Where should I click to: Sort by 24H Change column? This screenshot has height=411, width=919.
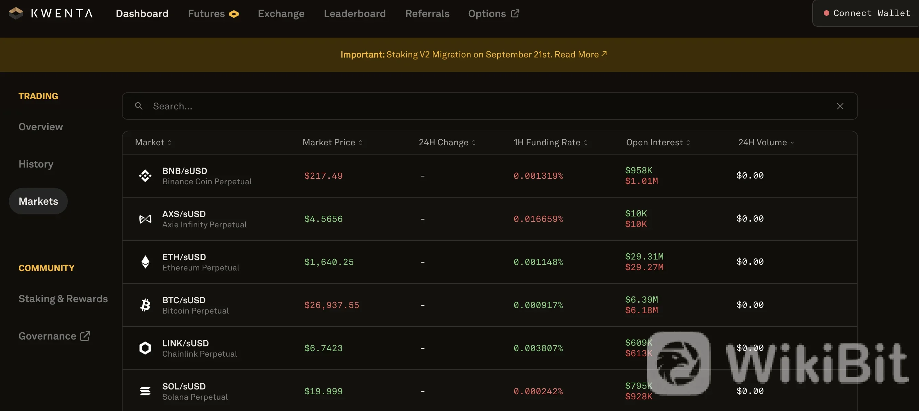tap(448, 143)
